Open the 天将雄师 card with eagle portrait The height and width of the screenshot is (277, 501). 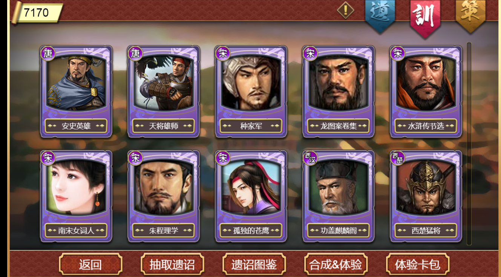(164, 92)
